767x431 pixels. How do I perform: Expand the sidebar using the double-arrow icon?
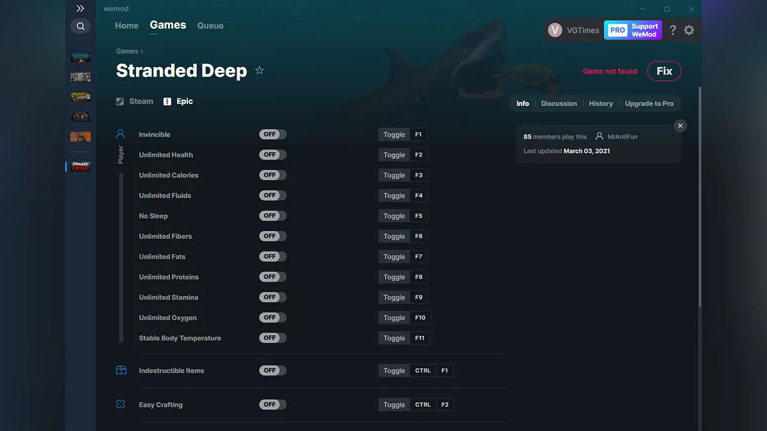(81, 8)
